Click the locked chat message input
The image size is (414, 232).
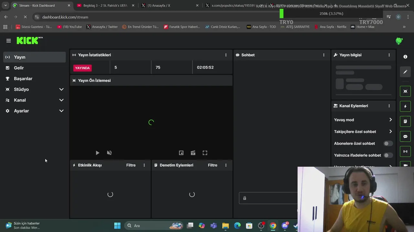click(268, 198)
